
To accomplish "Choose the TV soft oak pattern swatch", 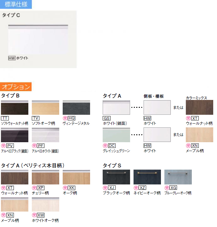I will 45,108.
